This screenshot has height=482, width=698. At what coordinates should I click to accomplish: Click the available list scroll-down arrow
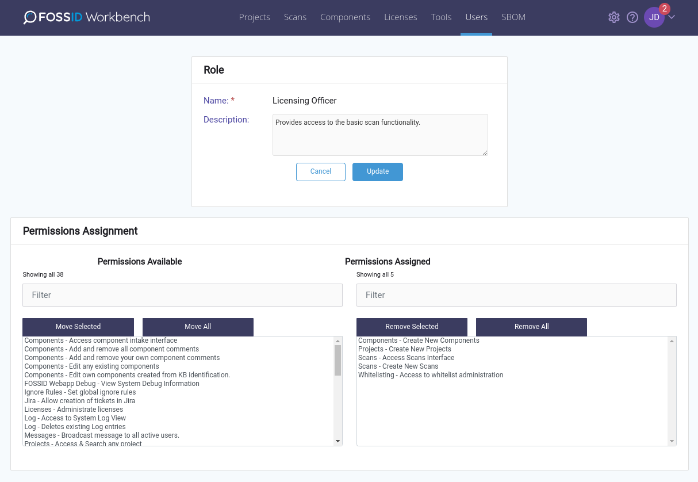(338, 441)
